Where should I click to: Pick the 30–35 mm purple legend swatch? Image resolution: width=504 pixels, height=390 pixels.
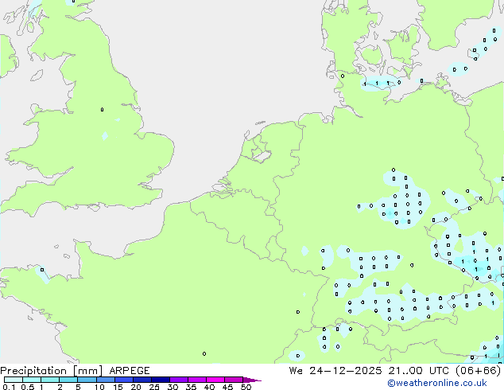(x=178, y=380)
